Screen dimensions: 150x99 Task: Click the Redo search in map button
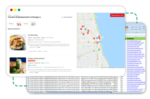click(x=117, y=15)
